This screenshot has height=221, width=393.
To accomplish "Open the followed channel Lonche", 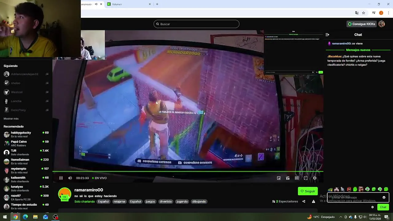I will 26,101.
